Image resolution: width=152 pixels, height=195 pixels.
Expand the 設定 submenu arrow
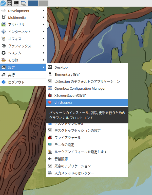pos(43,67)
